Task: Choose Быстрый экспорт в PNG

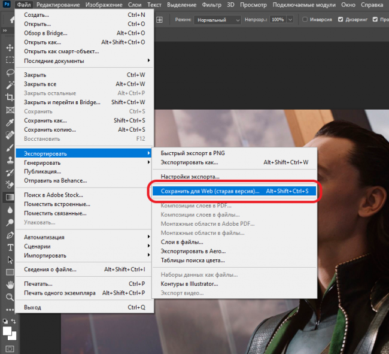Action: (234, 153)
